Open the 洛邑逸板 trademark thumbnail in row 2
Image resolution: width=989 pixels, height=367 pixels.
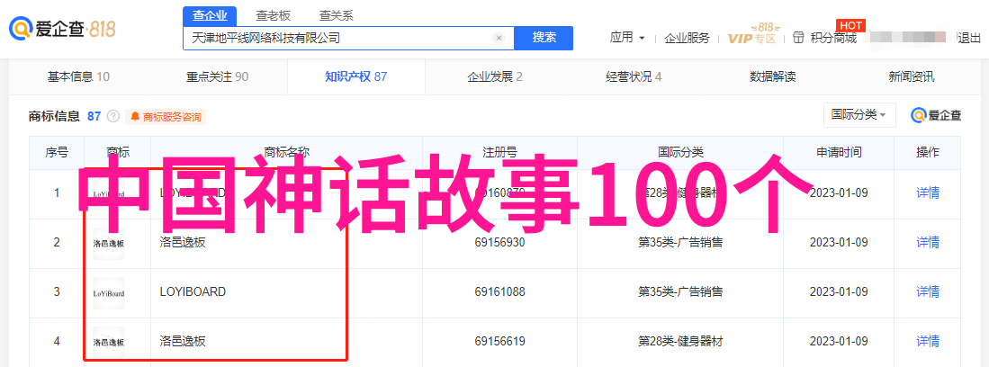(x=109, y=243)
